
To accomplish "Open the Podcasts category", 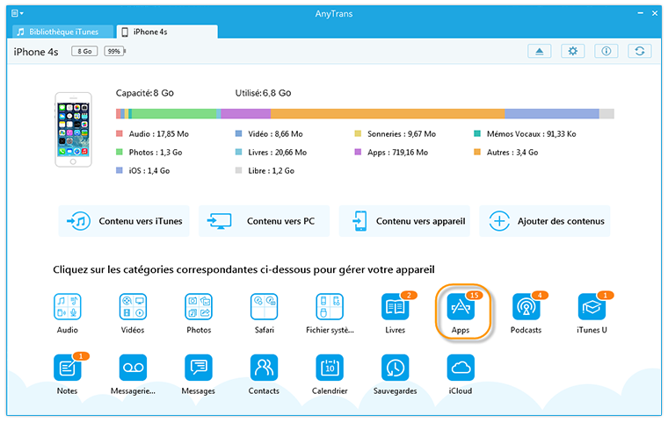I will point(526,307).
